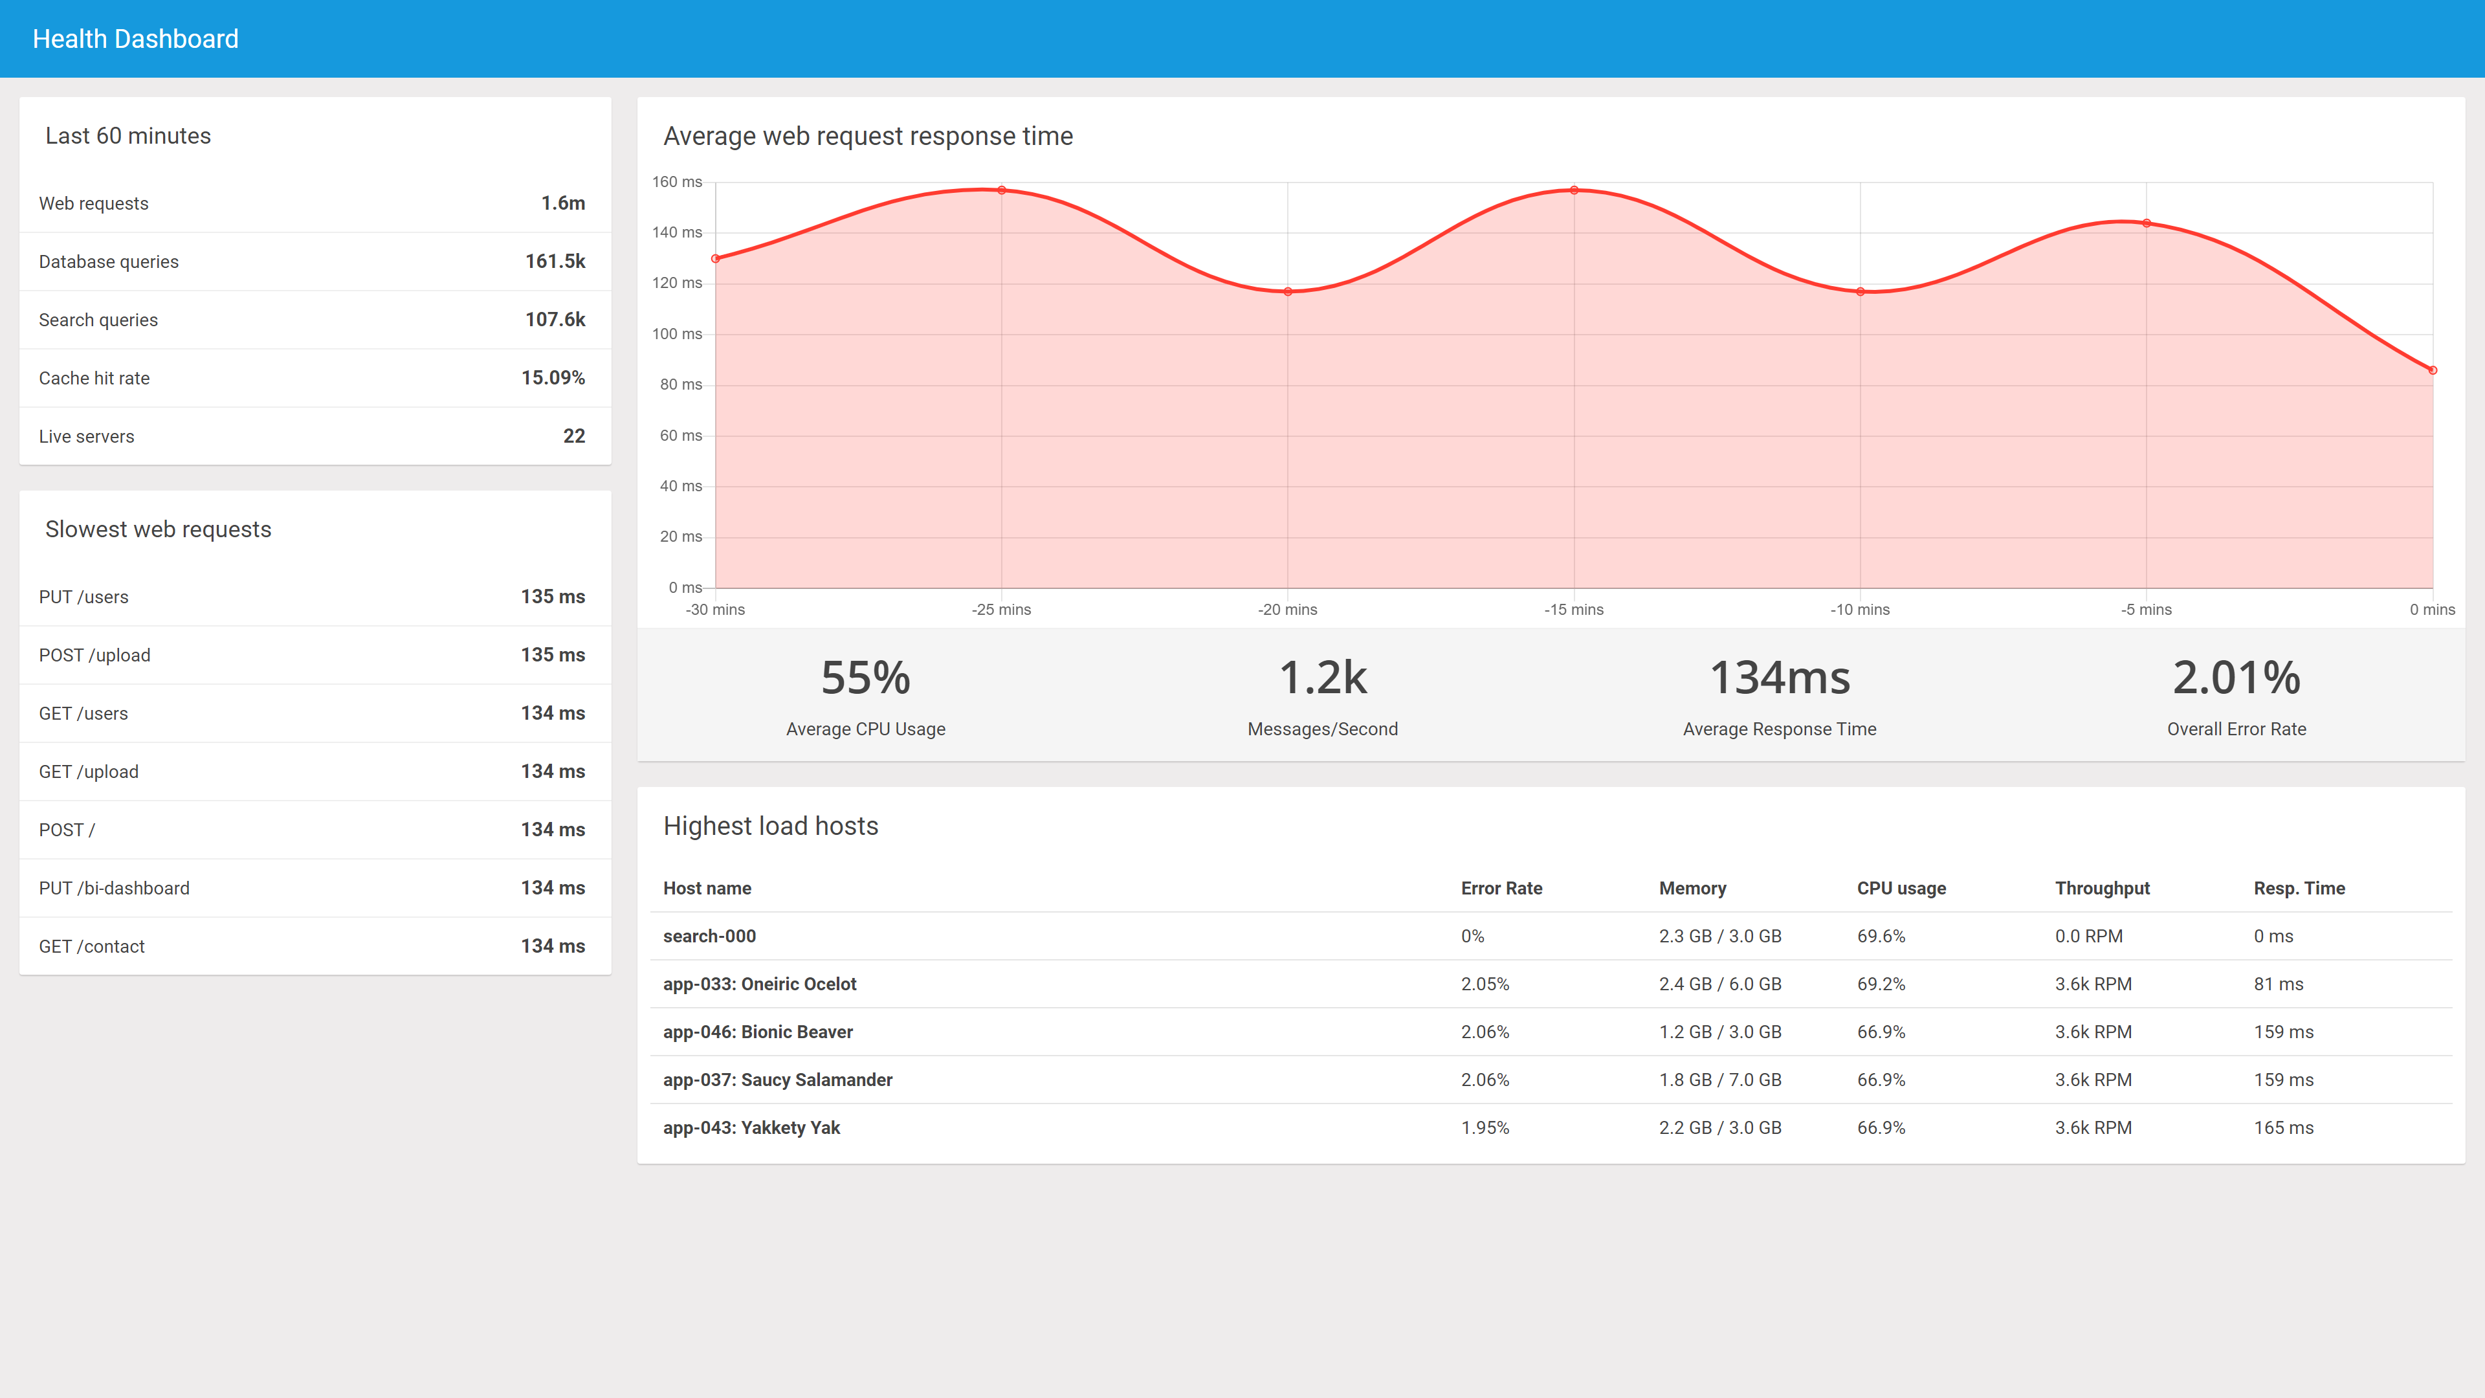Select the chart peak point at -15 mins
Screen dimensions: 2485x1398
[1574, 190]
